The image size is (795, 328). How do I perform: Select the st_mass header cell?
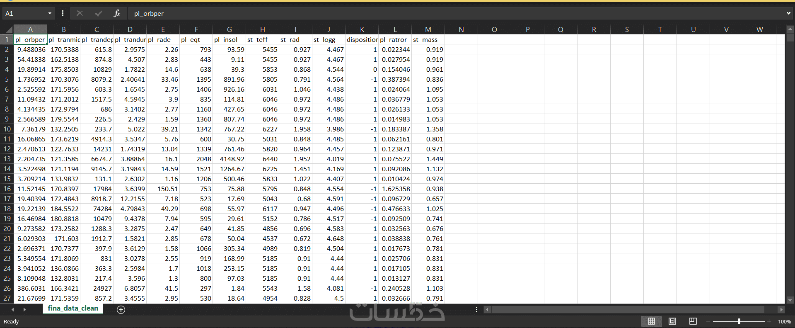(428, 39)
